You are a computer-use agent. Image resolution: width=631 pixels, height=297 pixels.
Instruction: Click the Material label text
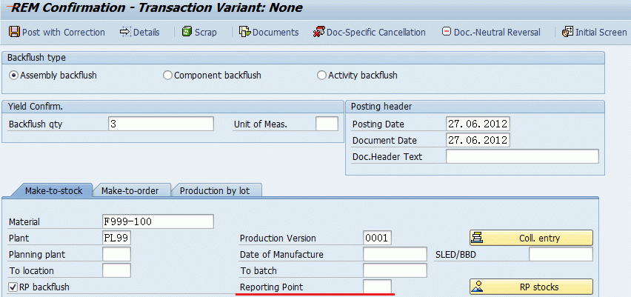click(24, 221)
